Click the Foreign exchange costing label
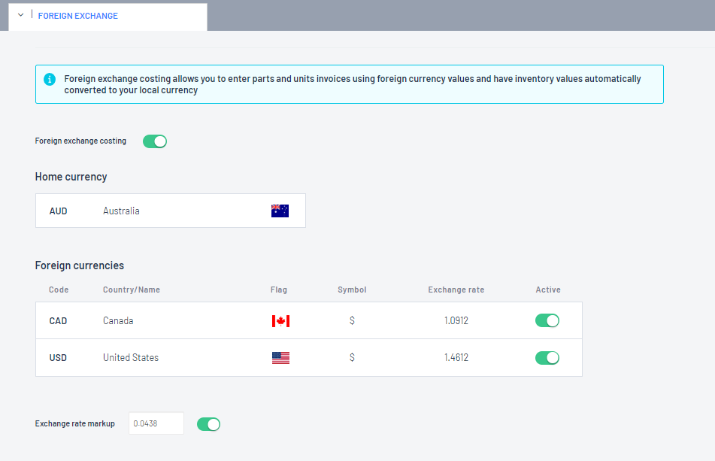This screenshot has height=461, width=715. pyautogui.click(x=80, y=141)
